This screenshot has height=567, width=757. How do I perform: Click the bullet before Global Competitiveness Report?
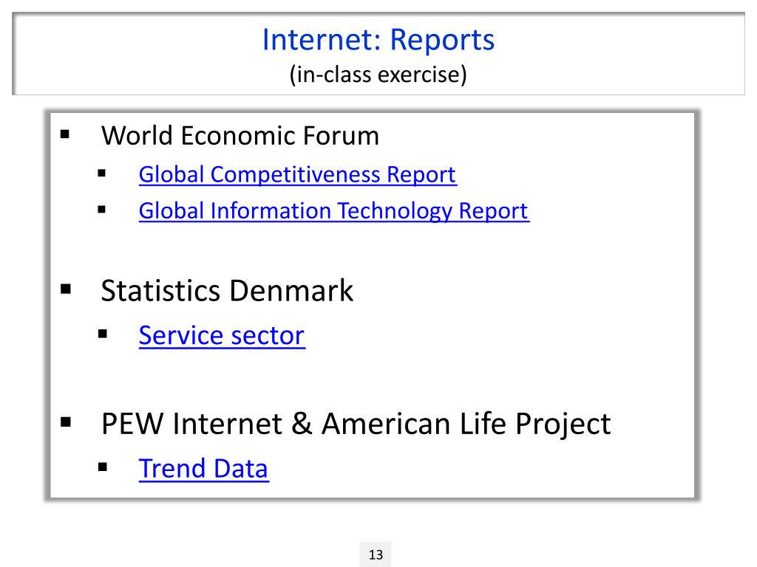coord(103,175)
